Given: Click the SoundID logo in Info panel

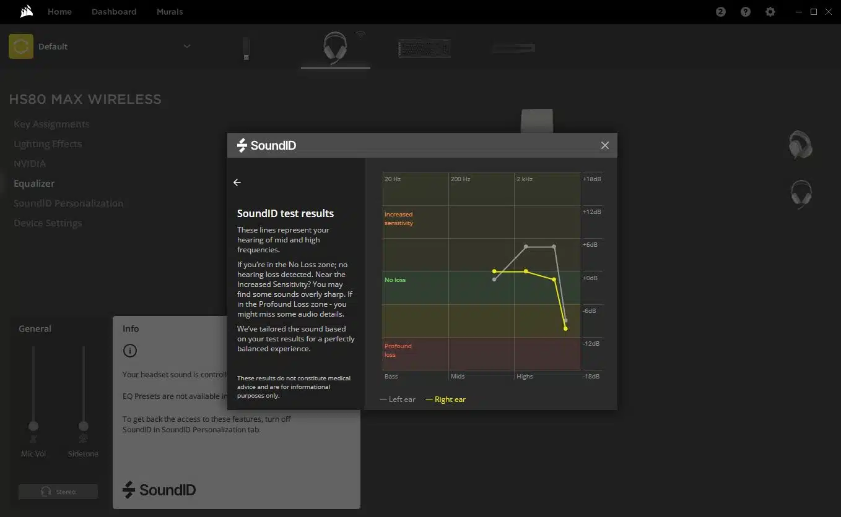Looking at the screenshot, I should (x=159, y=490).
